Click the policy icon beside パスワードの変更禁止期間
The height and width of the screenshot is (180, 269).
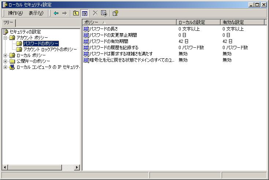point(86,35)
